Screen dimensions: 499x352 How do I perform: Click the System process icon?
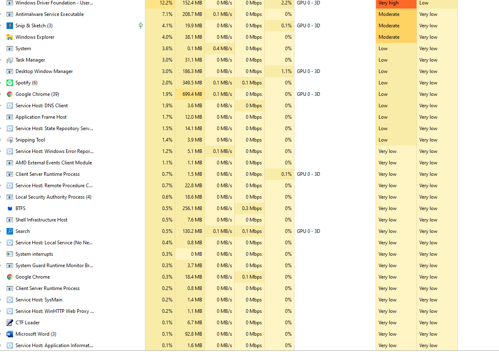pyautogui.click(x=10, y=49)
